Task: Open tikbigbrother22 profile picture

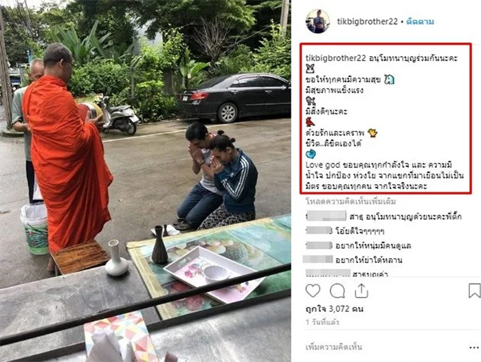Action: [x=317, y=21]
